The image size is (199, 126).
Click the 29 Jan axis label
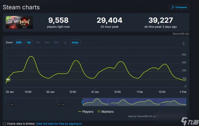click(10, 92)
